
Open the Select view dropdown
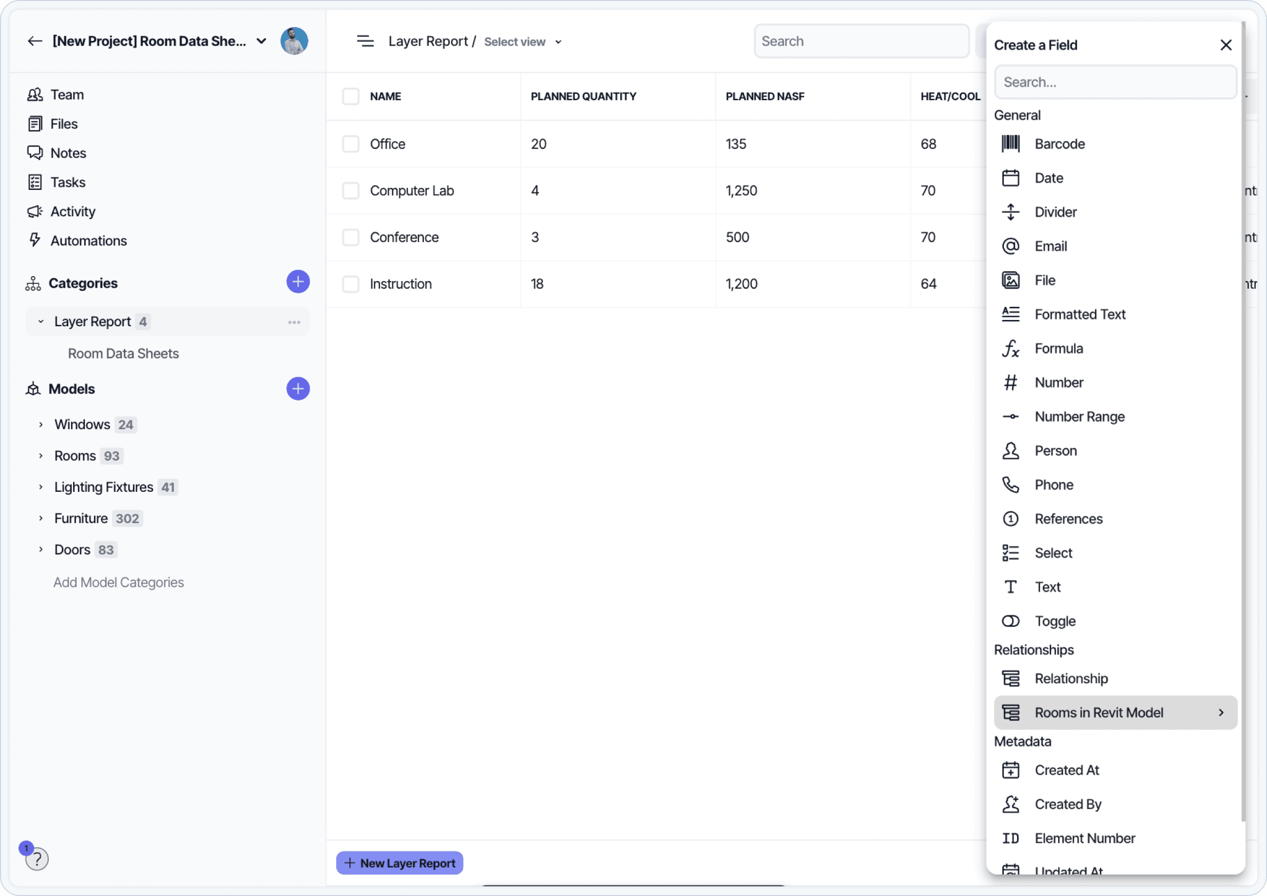522,42
